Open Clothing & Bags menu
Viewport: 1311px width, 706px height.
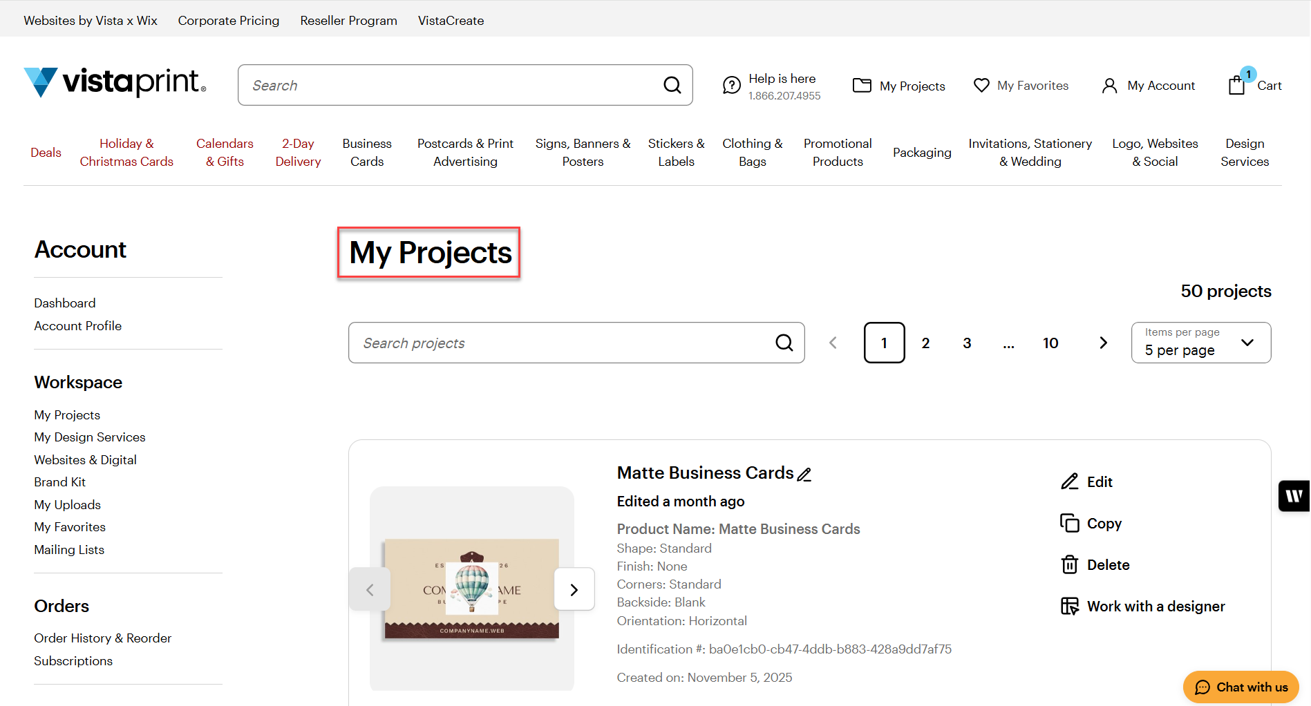753,153
